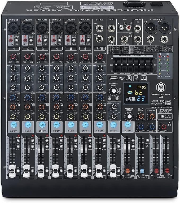The width and height of the screenshot is (180, 203).
Task: Click the 7-BAND STEREO GRAPHIC EQUALIZER label
Action: (133, 56)
